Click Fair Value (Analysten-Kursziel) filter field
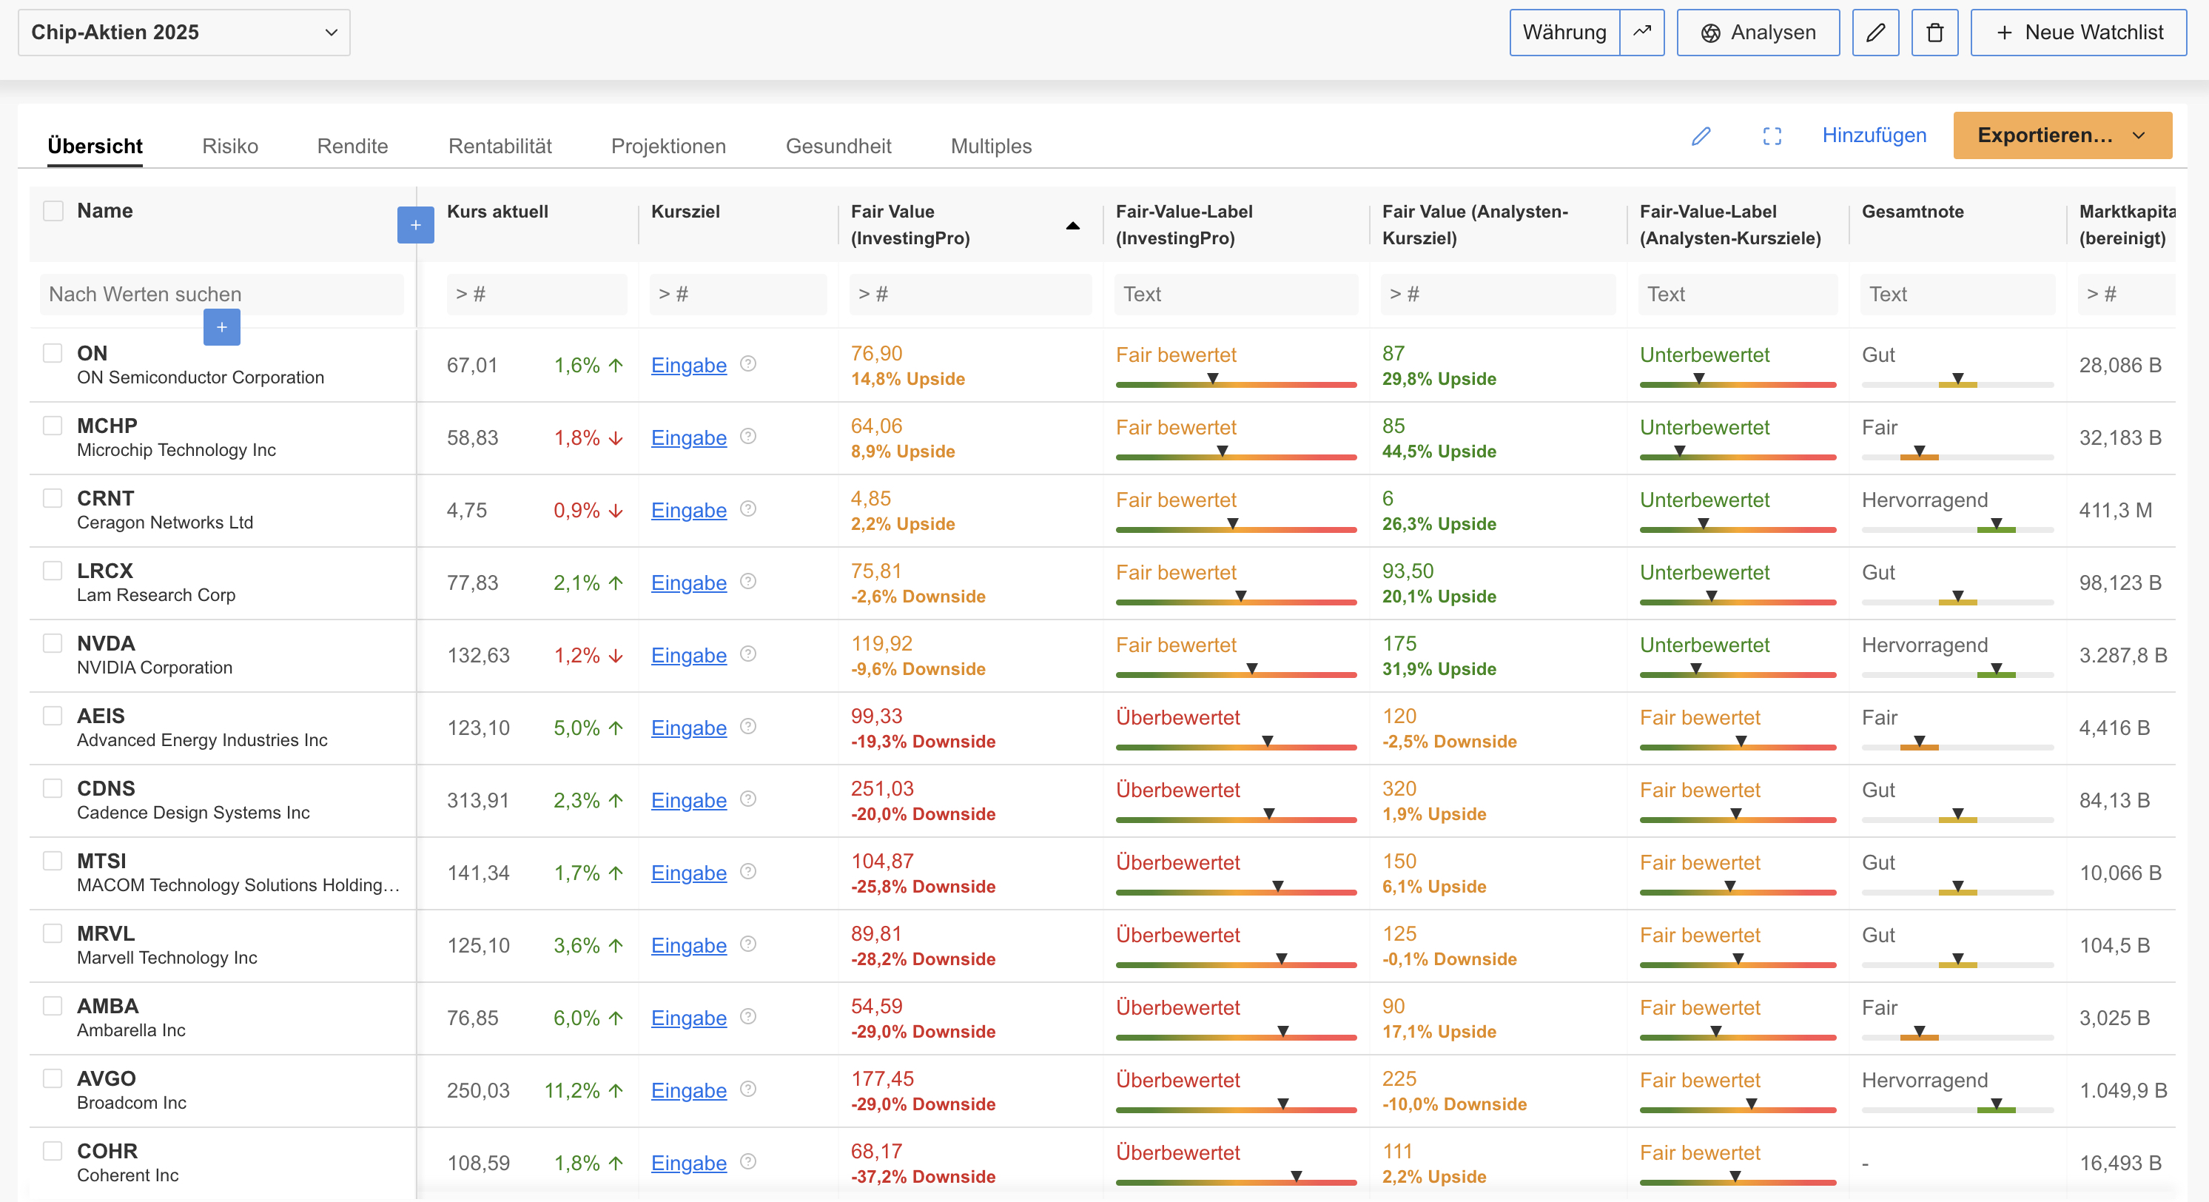 point(1497,295)
